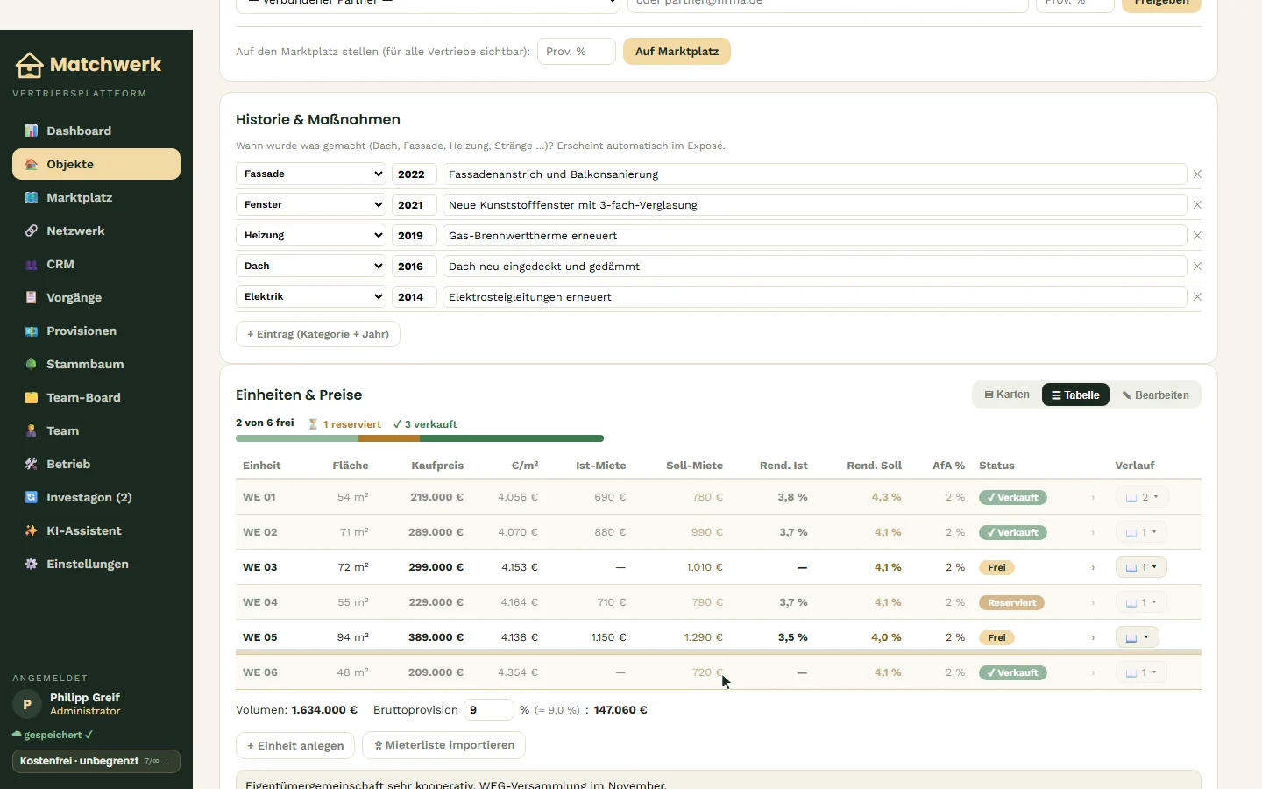Click the Kostenfrei · unbegrenzt plan badge
Screen dimensions: 1262x789
(96, 761)
